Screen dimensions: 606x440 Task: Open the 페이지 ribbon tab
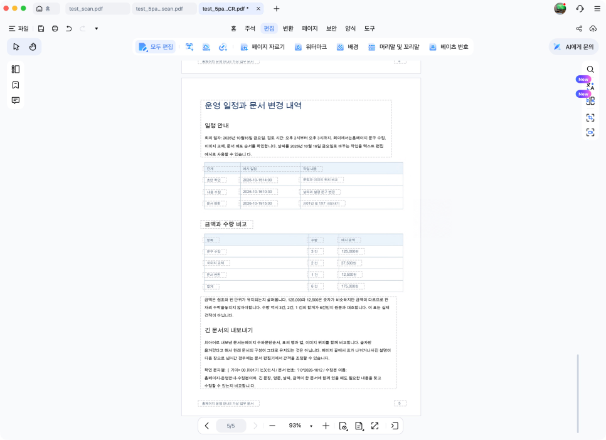[x=309, y=28]
